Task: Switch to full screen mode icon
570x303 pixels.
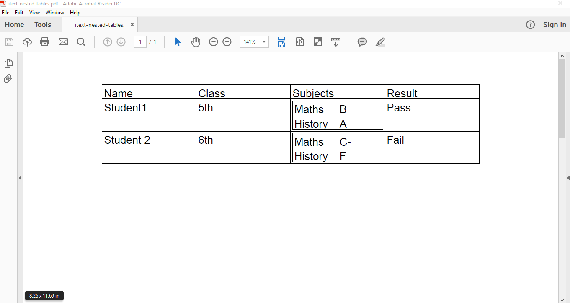Action: click(x=318, y=42)
